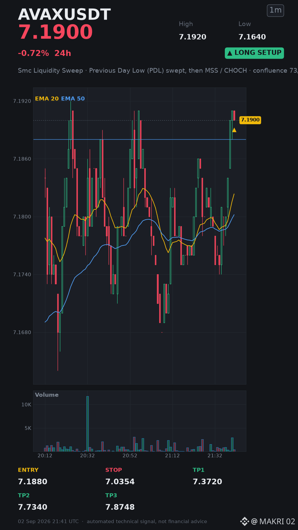Click the 20:32 time axis label
The image size is (298, 530).
[x=87, y=456]
